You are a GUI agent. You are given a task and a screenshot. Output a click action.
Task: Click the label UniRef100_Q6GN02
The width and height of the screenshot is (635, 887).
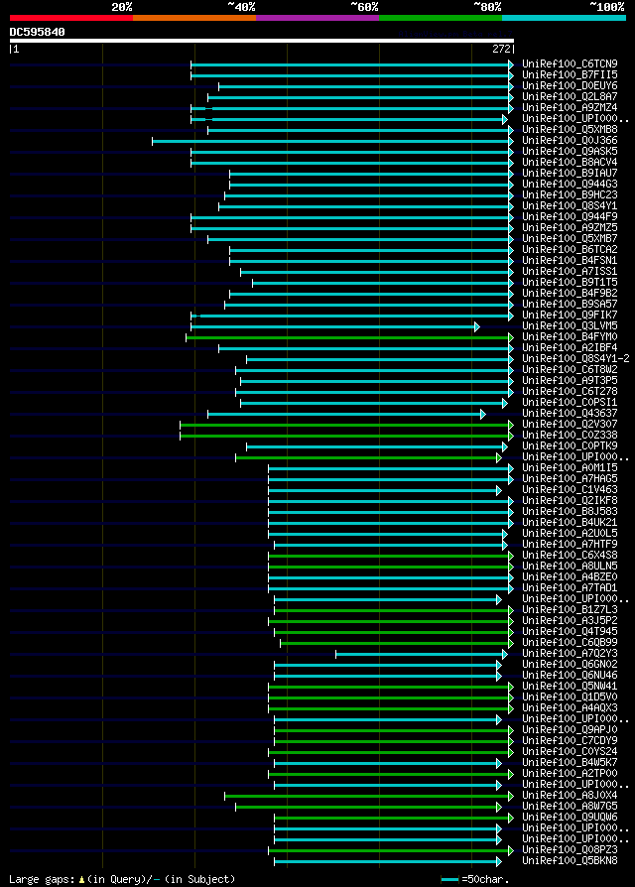[570, 664]
